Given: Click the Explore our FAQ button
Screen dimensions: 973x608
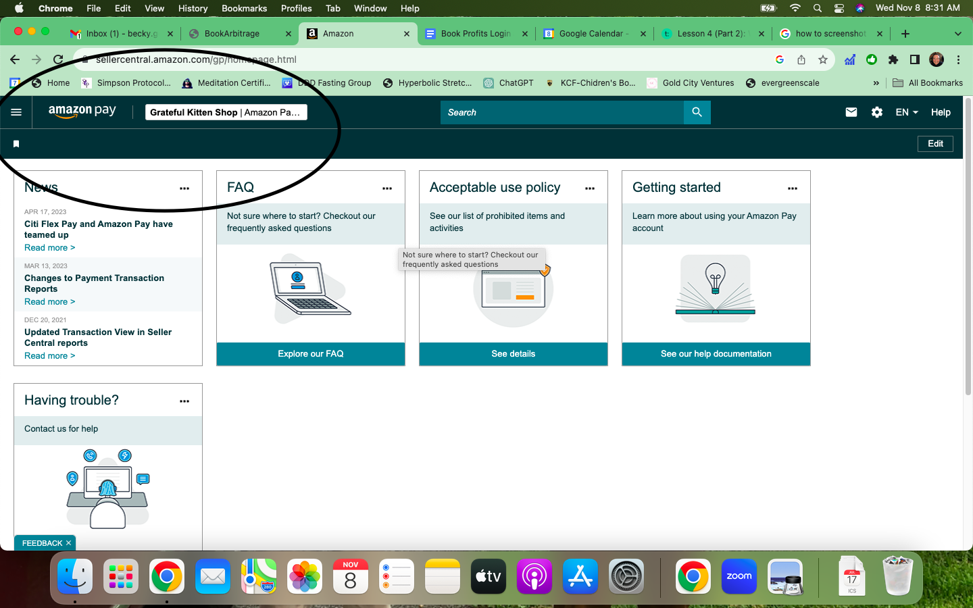Looking at the screenshot, I should (x=311, y=354).
